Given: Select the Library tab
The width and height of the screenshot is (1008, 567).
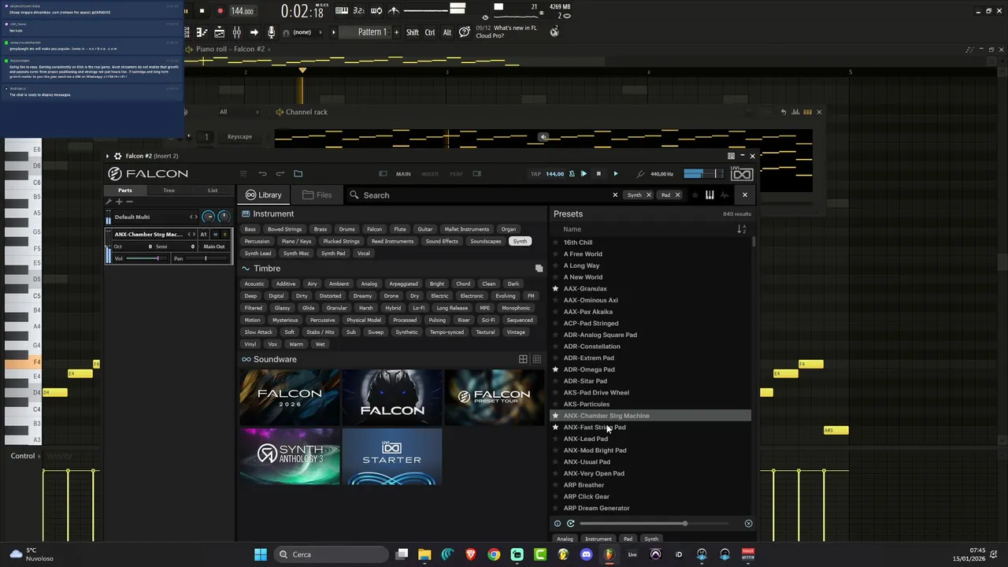Looking at the screenshot, I should tap(263, 195).
